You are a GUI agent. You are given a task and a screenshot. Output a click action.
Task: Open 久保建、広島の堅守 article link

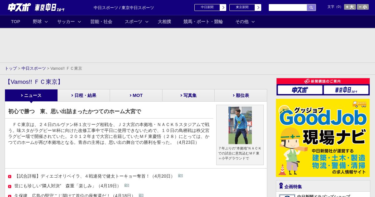tap(75, 195)
